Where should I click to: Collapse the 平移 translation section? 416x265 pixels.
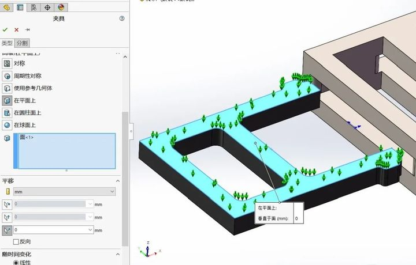coord(118,181)
